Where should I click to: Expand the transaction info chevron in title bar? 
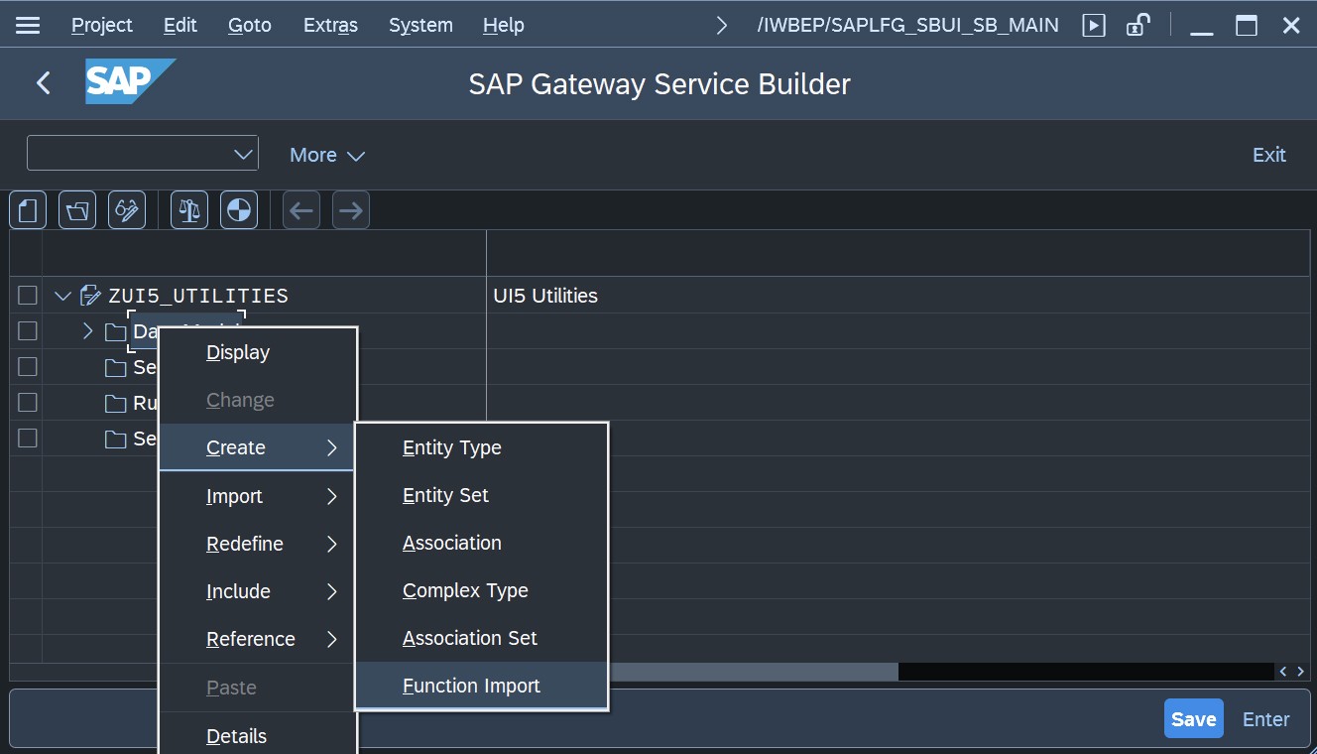point(722,26)
